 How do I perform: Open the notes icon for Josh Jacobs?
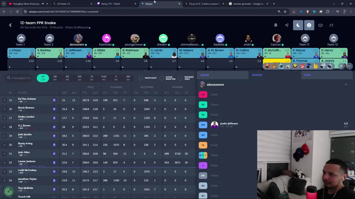click(x=54, y=136)
